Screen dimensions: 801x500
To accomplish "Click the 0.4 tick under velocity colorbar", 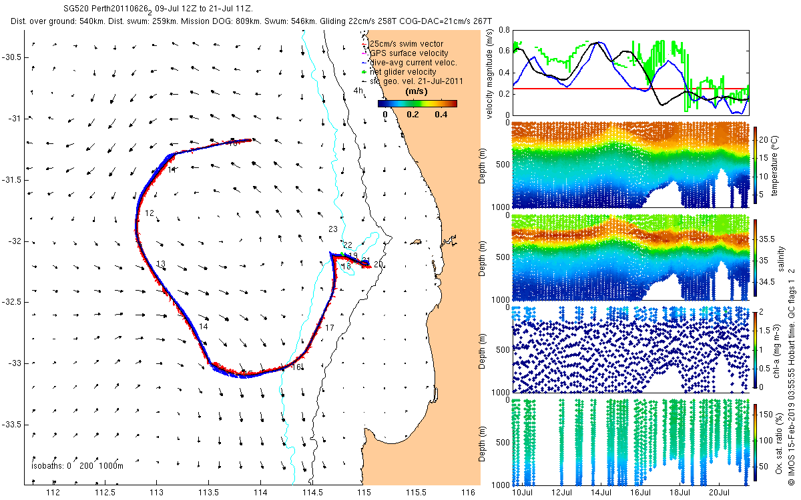I will pyautogui.click(x=441, y=114).
